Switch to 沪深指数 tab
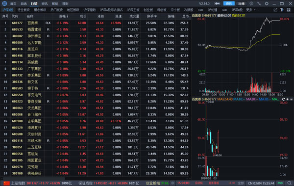Viewport: 294px width, 186px height. tap(90, 10)
